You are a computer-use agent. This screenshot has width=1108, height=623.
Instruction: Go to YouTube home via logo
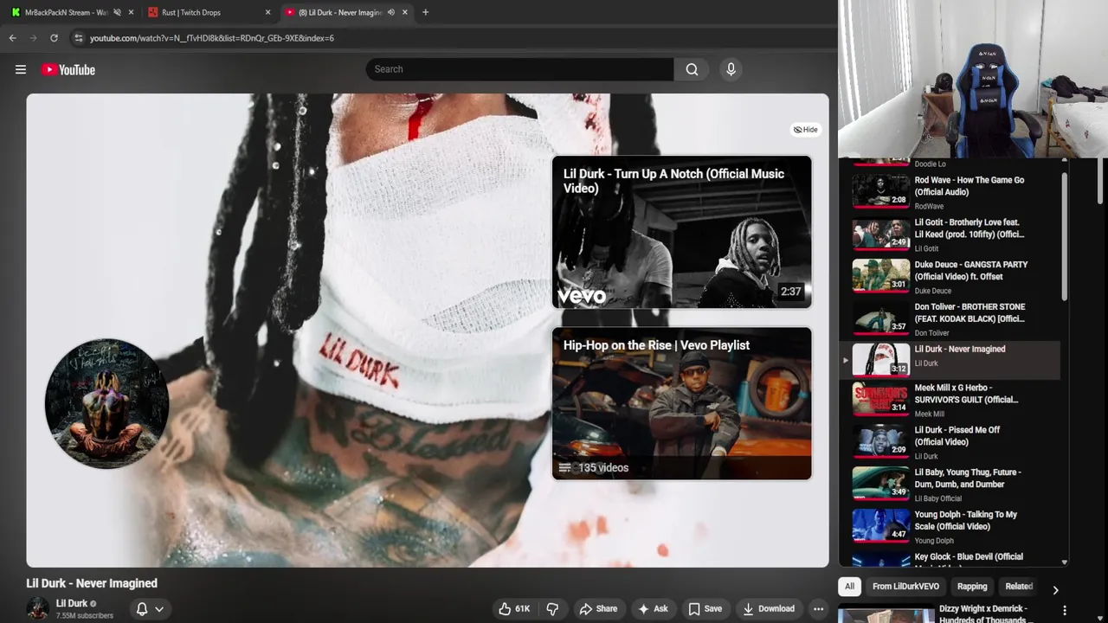coord(68,69)
